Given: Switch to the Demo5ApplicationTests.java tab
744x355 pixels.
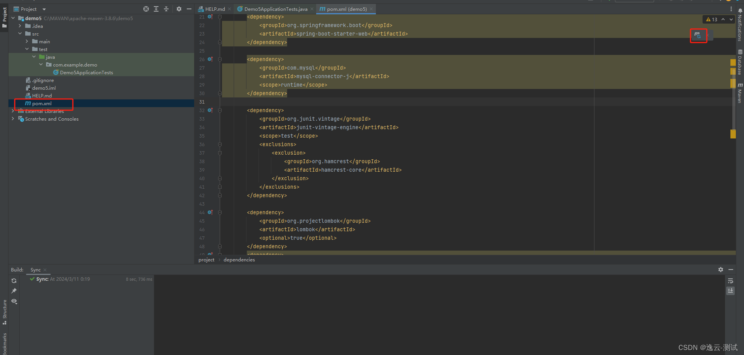Looking at the screenshot, I should [x=275, y=9].
